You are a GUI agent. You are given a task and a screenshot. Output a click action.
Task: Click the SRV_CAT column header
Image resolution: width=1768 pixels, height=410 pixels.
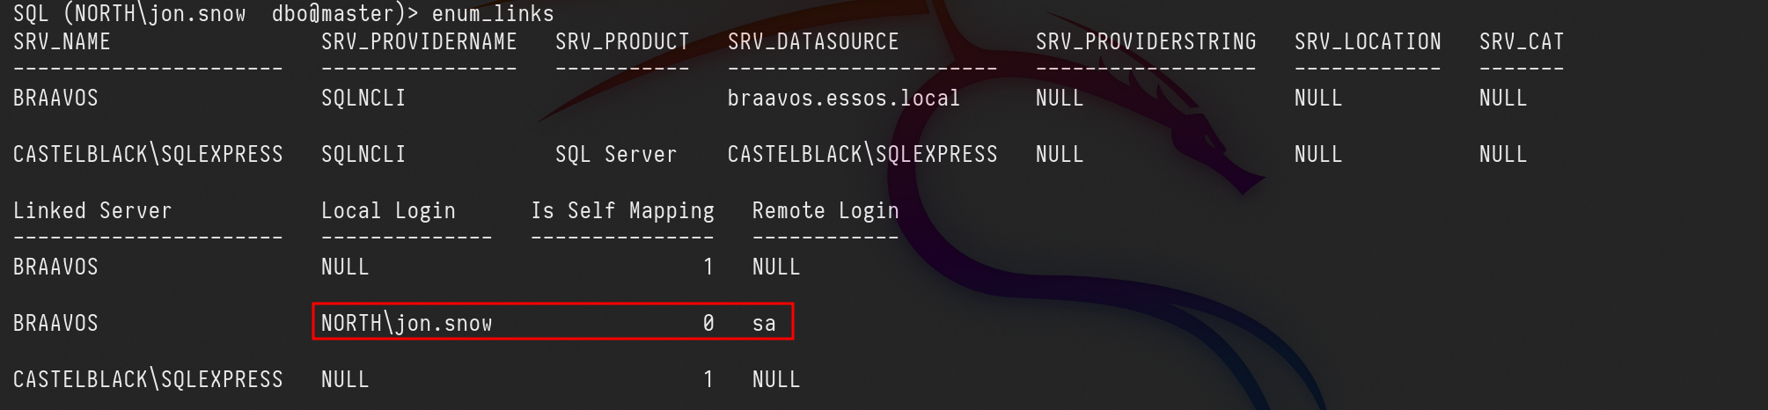pyautogui.click(x=1522, y=42)
